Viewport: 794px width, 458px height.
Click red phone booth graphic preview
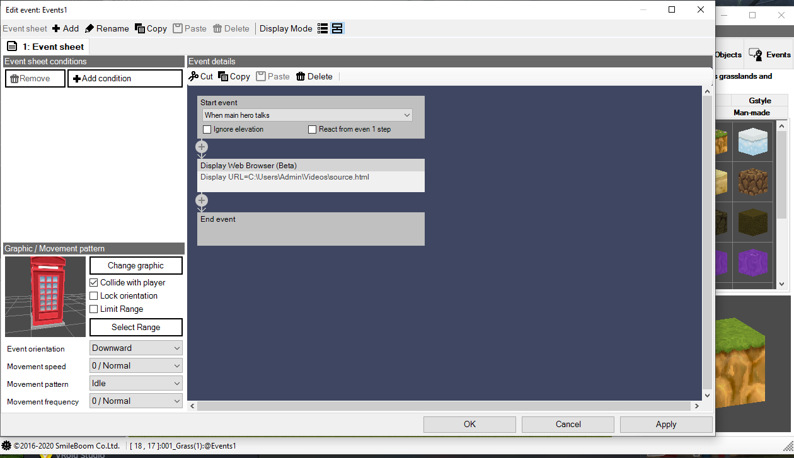pyautogui.click(x=45, y=297)
